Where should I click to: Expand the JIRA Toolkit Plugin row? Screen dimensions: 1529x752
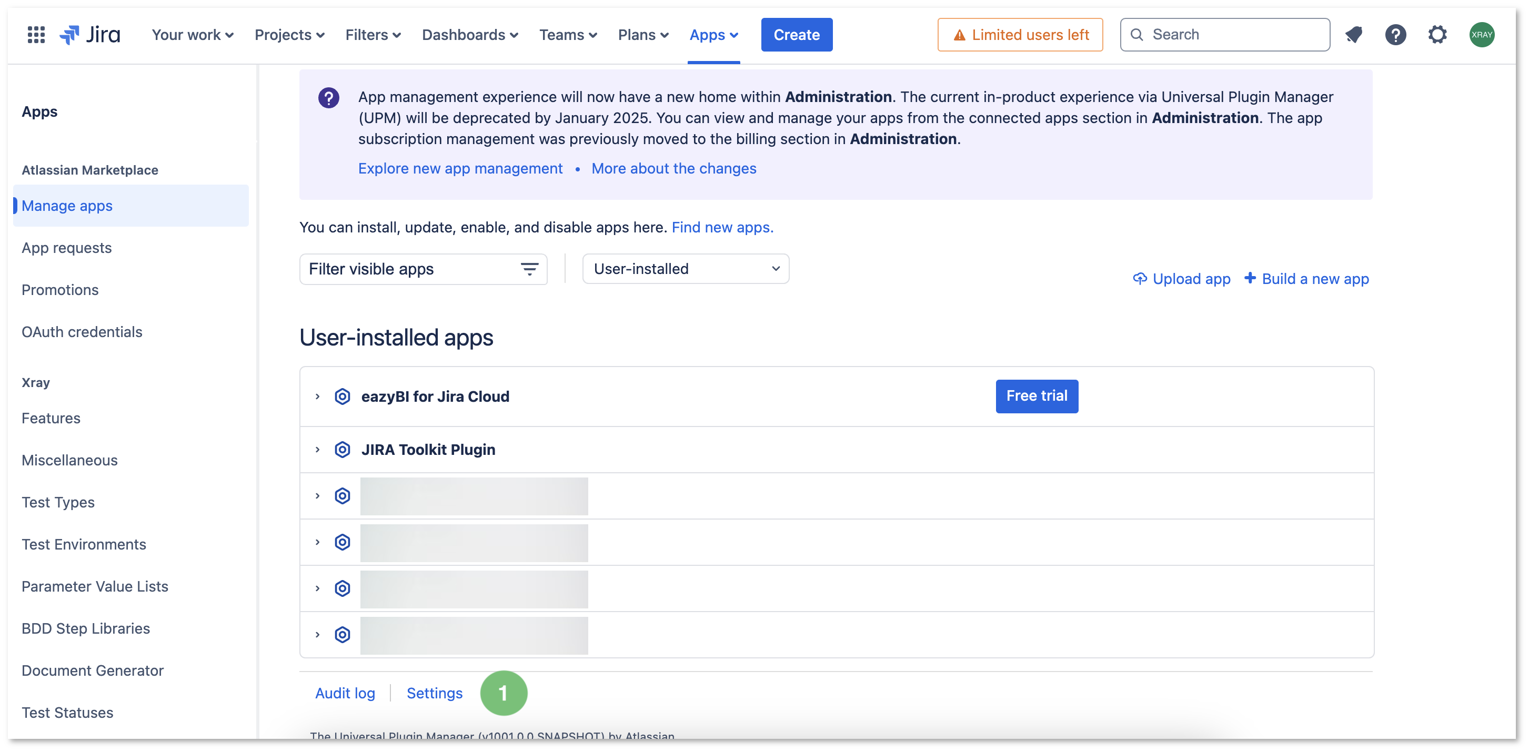[x=318, y=450]
